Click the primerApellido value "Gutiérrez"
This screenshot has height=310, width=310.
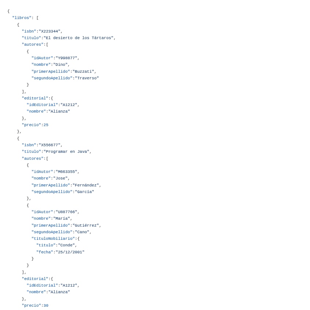pyautogui.click(x=86, y=226)
